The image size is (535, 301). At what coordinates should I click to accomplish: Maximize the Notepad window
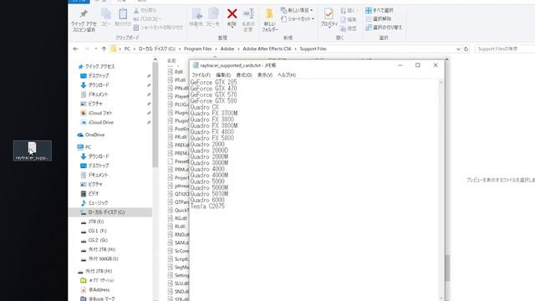pos(418,65)
